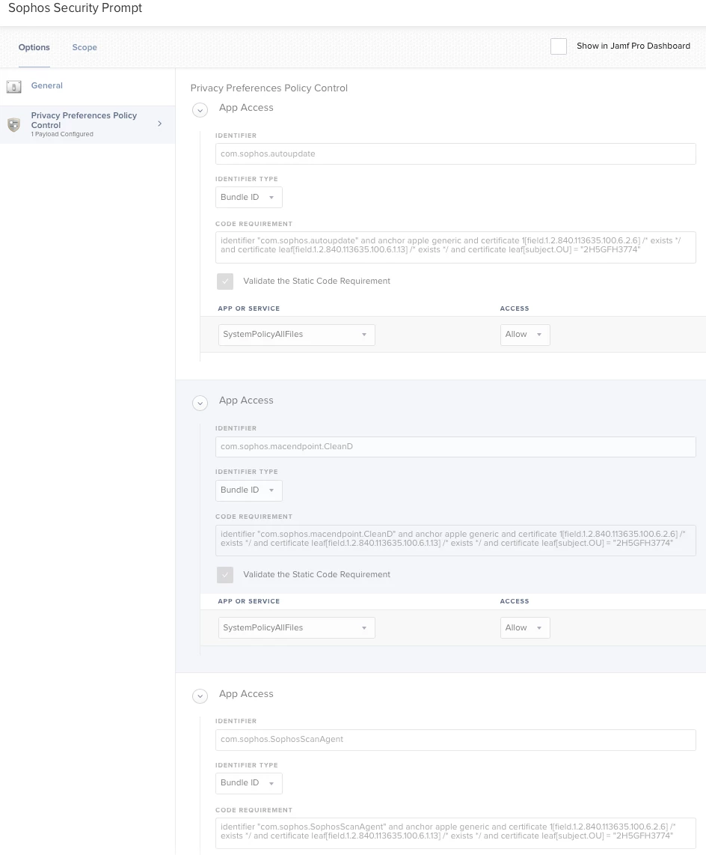Change the first Allow access dropdown

[x=524, y=335]
